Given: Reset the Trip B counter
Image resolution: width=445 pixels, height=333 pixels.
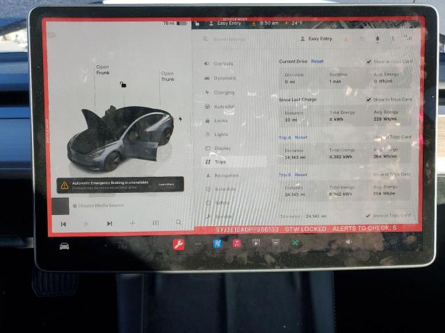Looking at the screenshot, I should (x=301, y=175).
